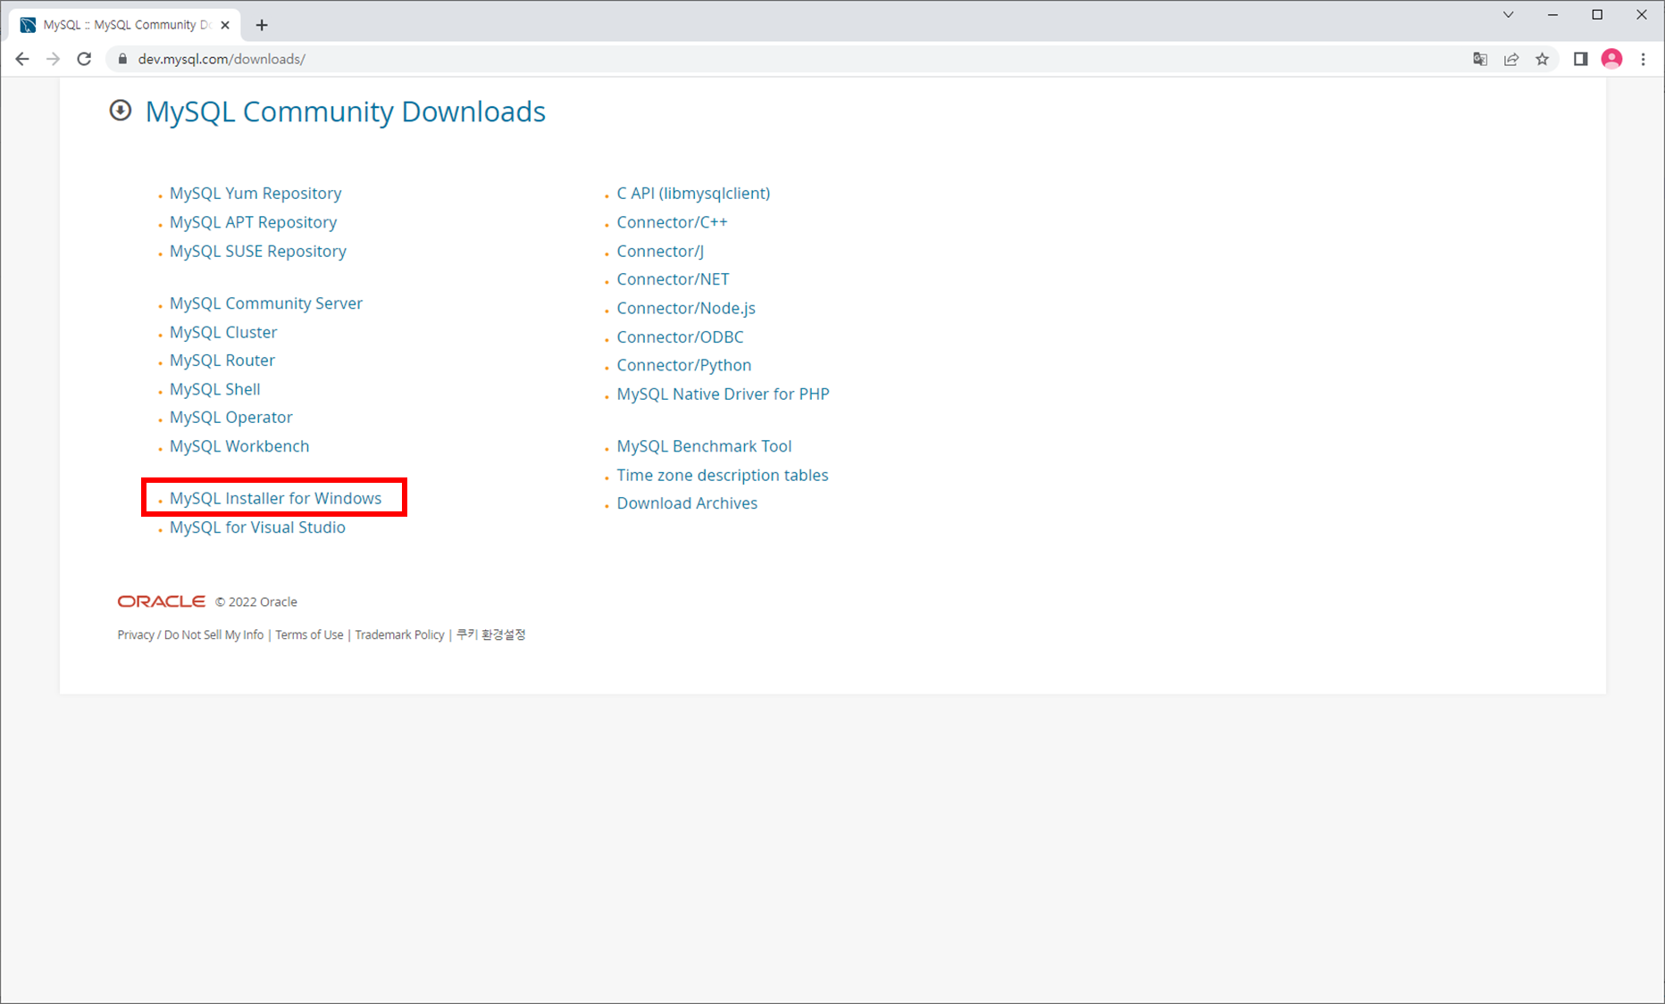The image size is (1665, 1004).
Task: Open Connector/NET link
Action: point(673,279)
